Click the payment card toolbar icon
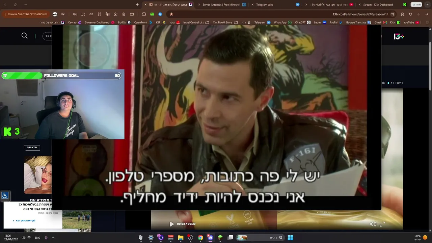 coord(132,14)
